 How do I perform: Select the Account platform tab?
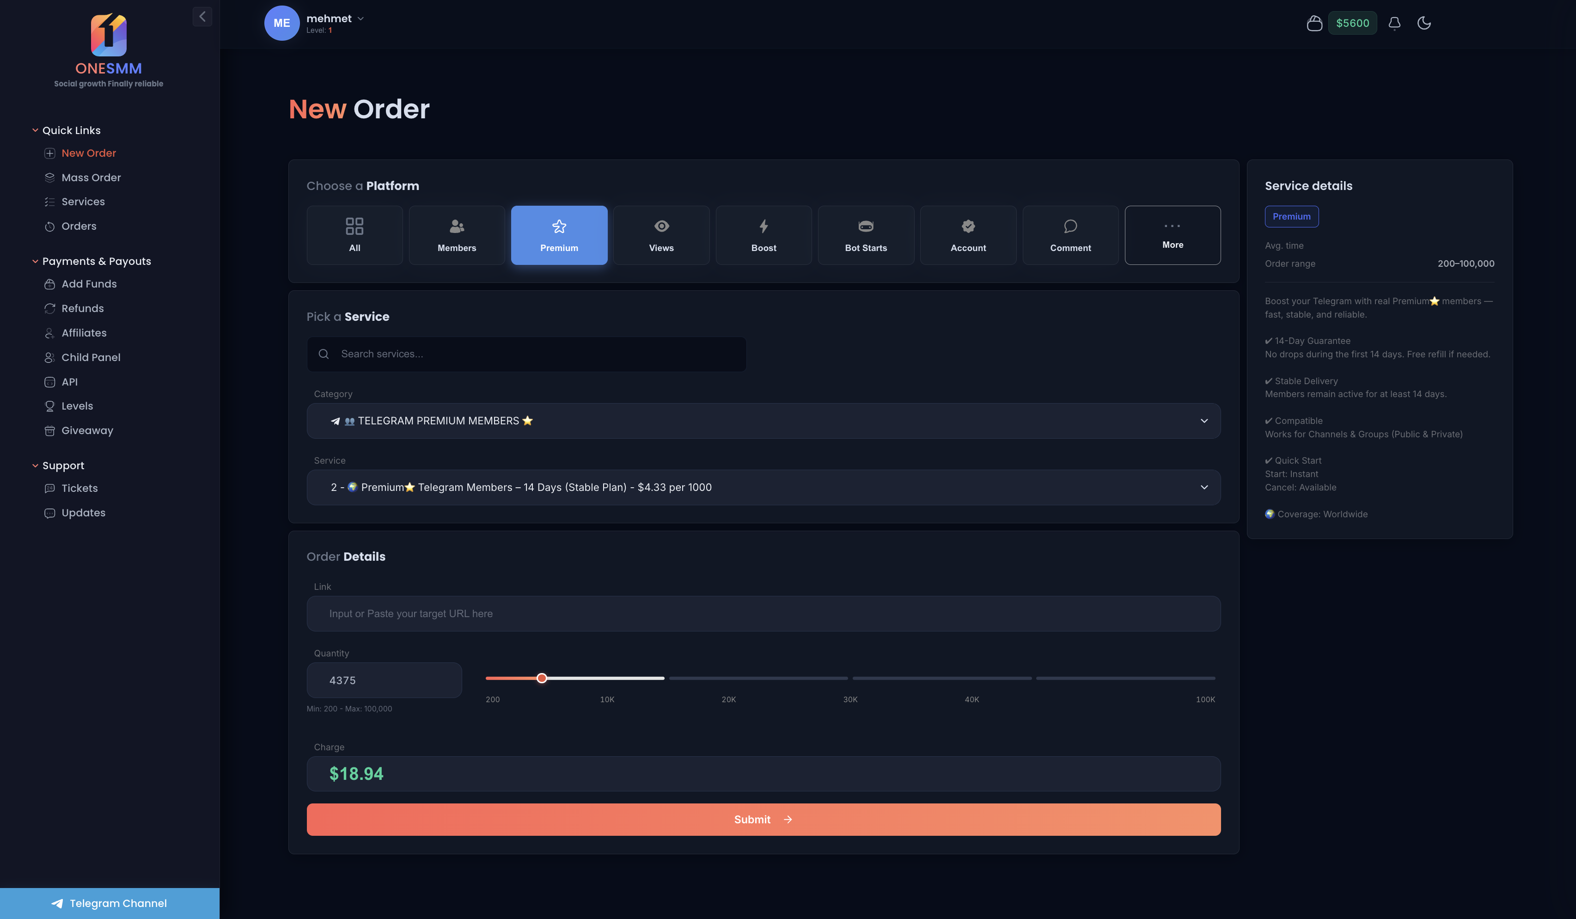point(968,235)
